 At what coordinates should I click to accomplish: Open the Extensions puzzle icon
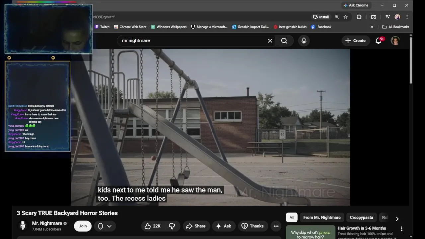click(359, 17)
